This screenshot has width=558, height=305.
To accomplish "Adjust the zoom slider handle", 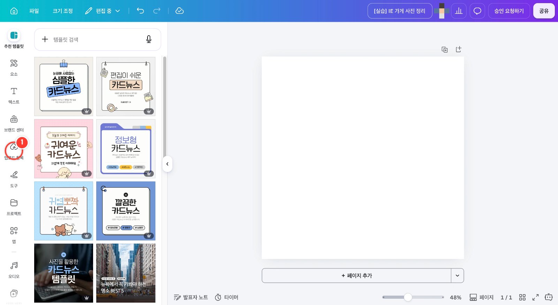I will pos(408,297).
